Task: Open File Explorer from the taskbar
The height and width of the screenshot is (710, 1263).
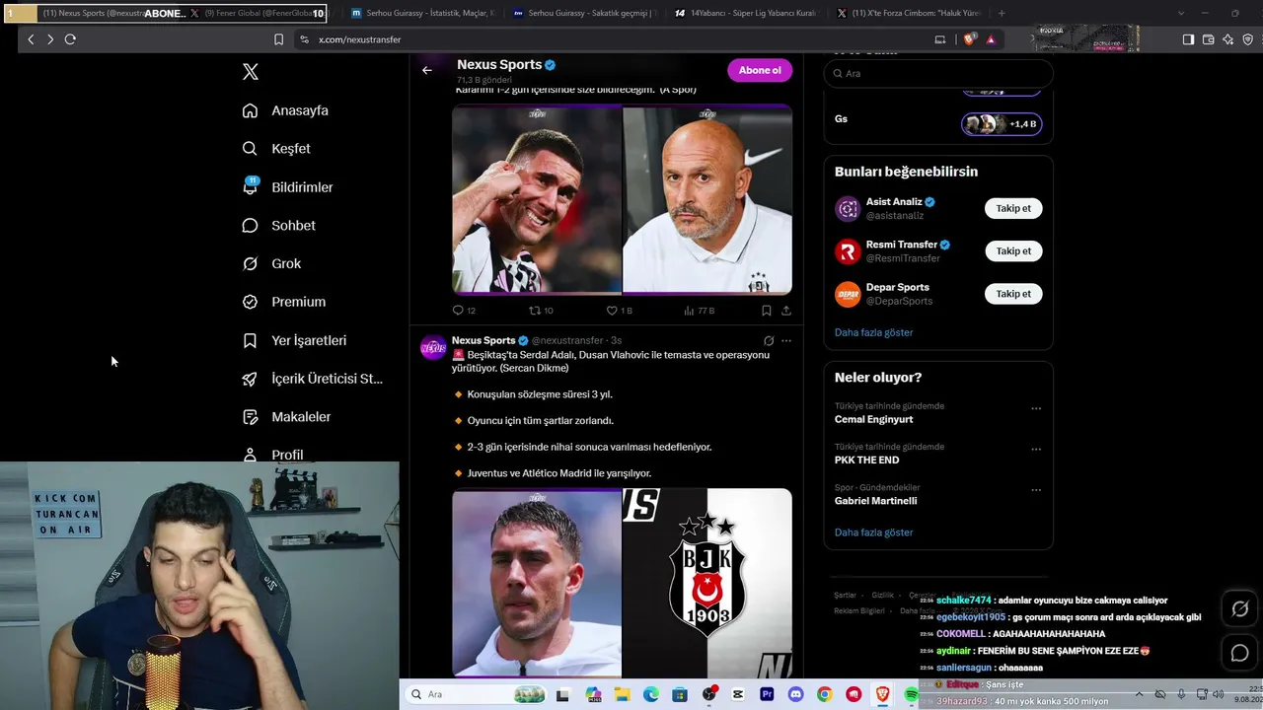Action: tap(623, 694)
